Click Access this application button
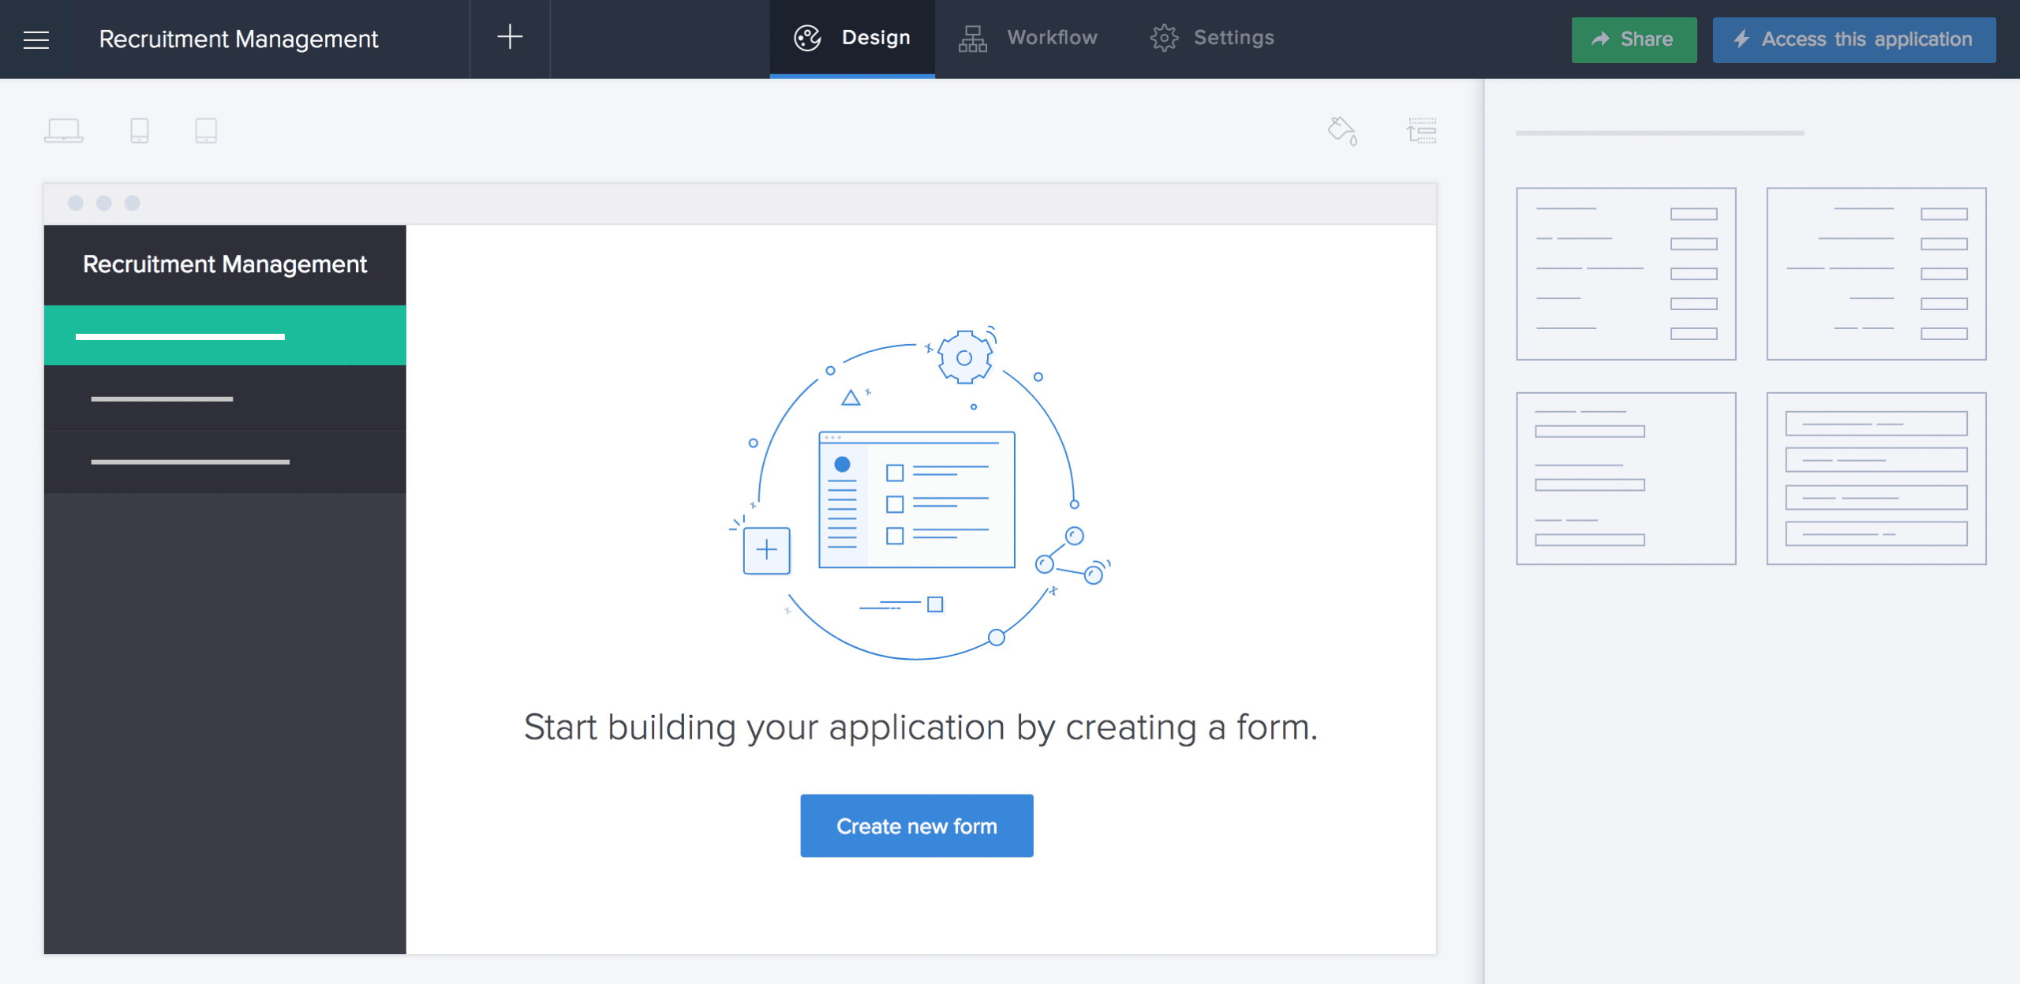 (x=1854, y=39)
